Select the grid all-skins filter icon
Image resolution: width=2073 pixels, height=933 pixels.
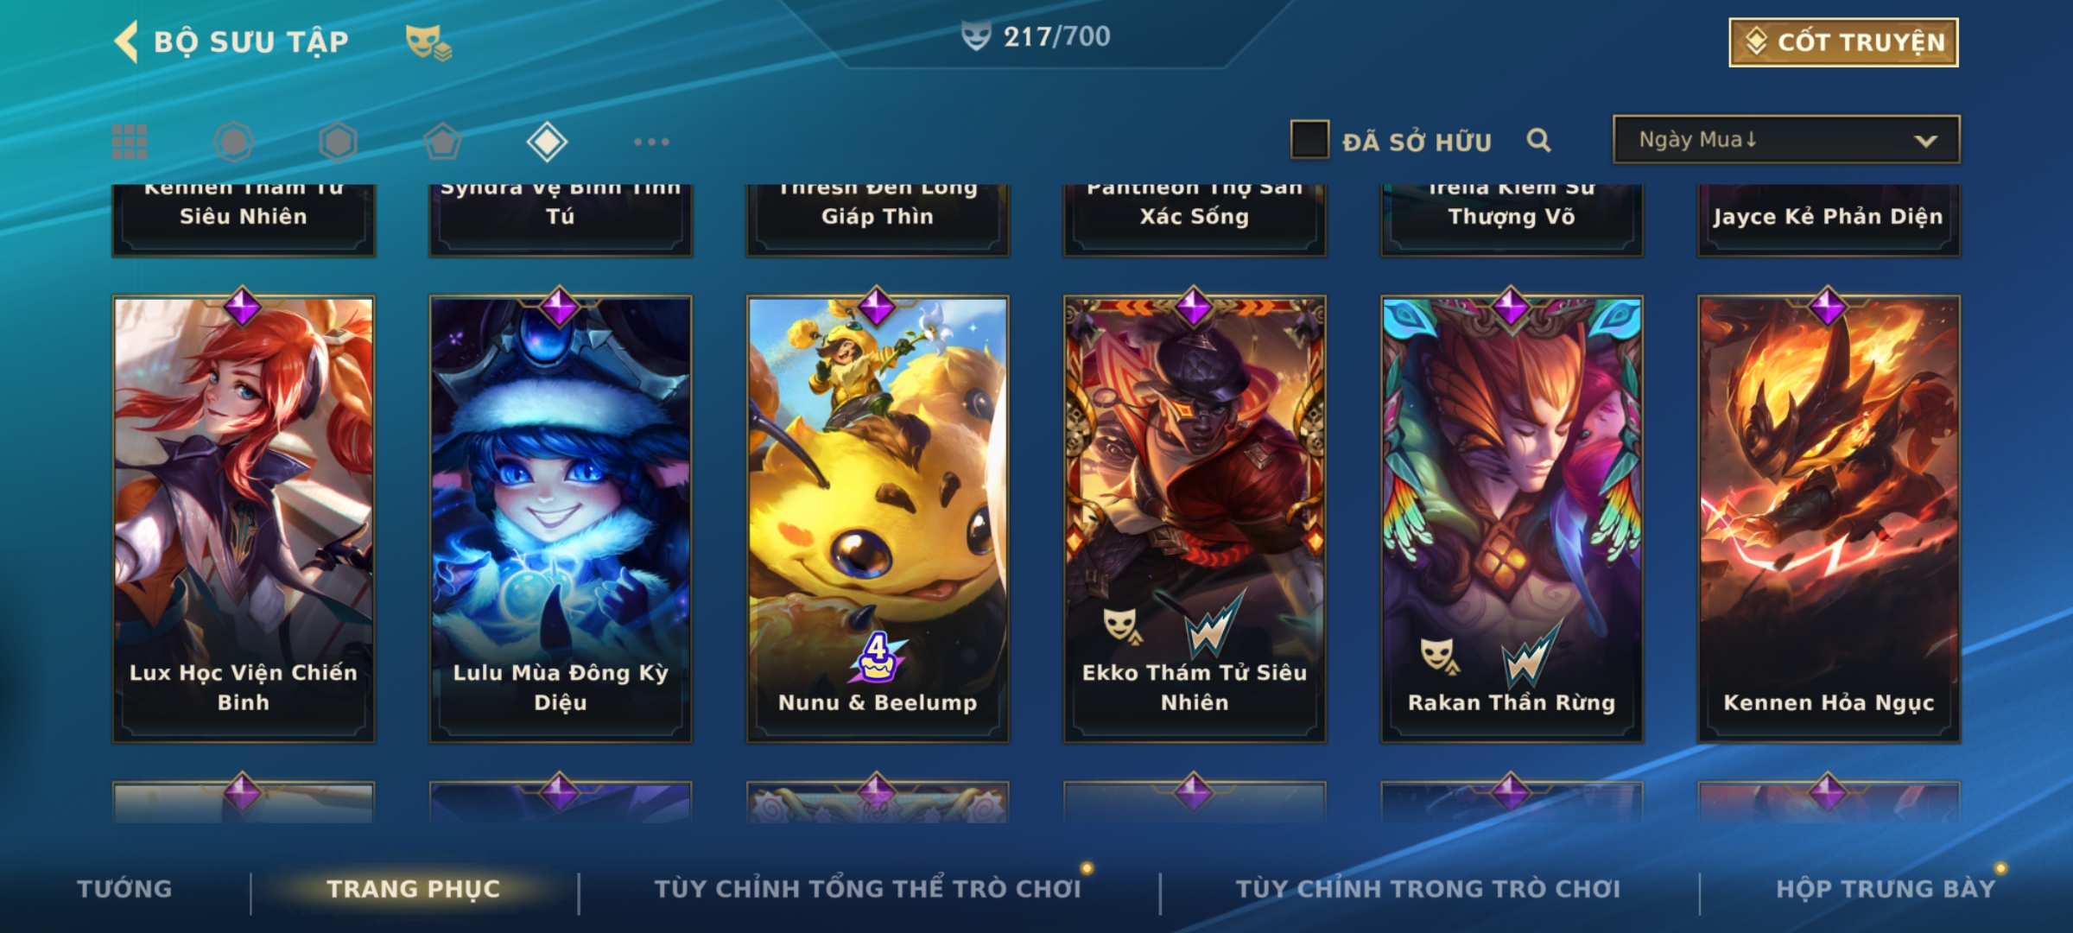coord(130,142)
